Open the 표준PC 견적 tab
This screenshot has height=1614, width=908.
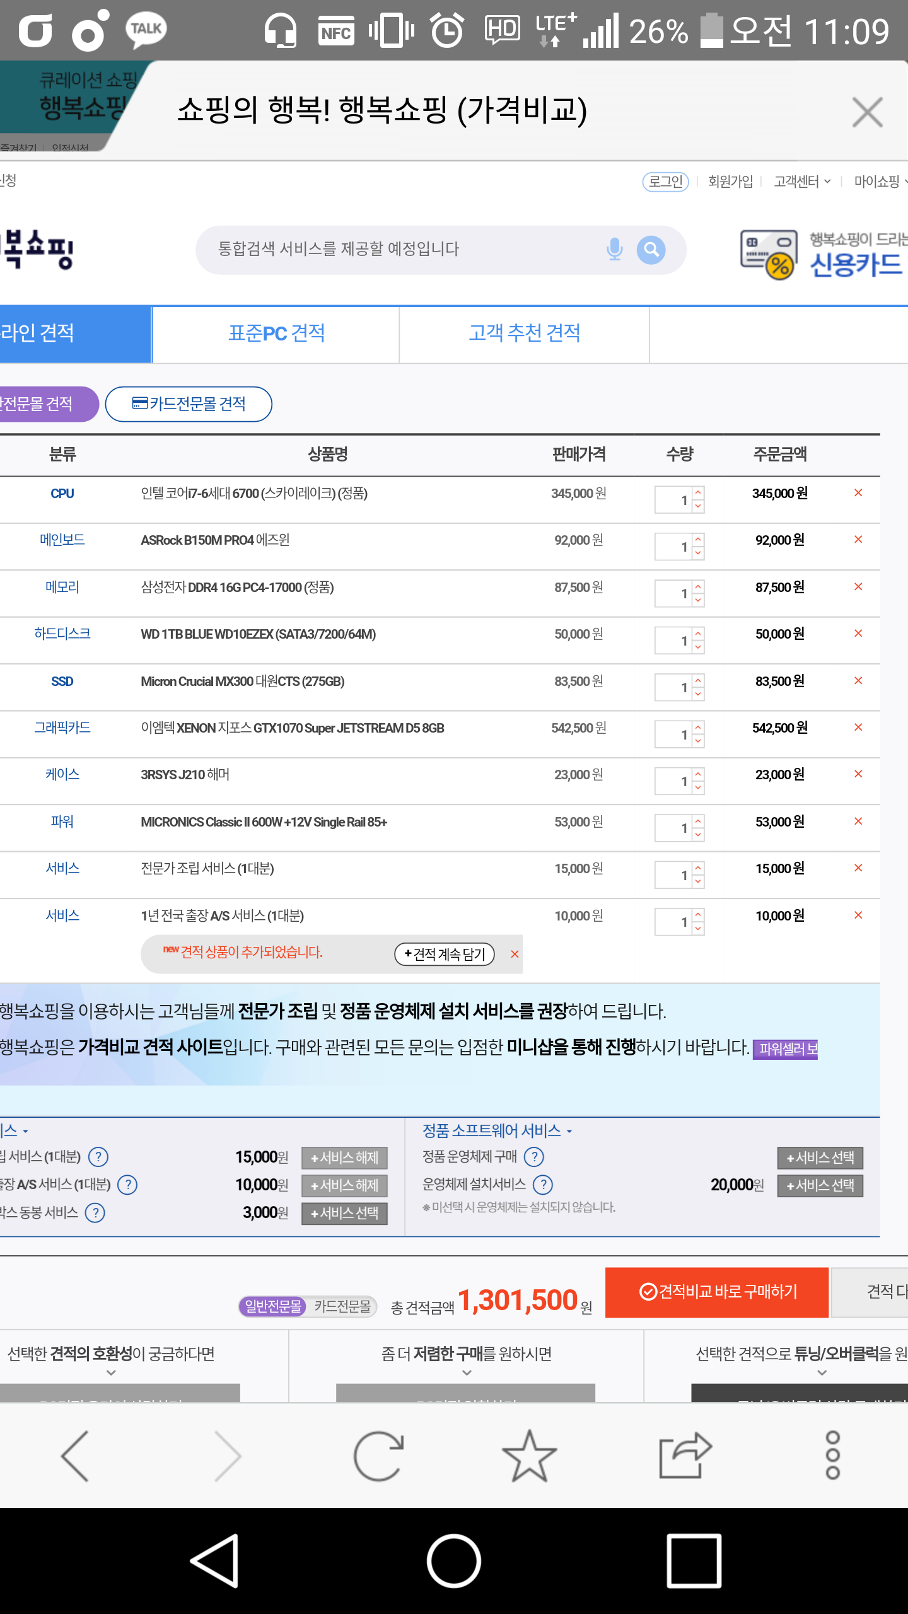coord(276,334)
